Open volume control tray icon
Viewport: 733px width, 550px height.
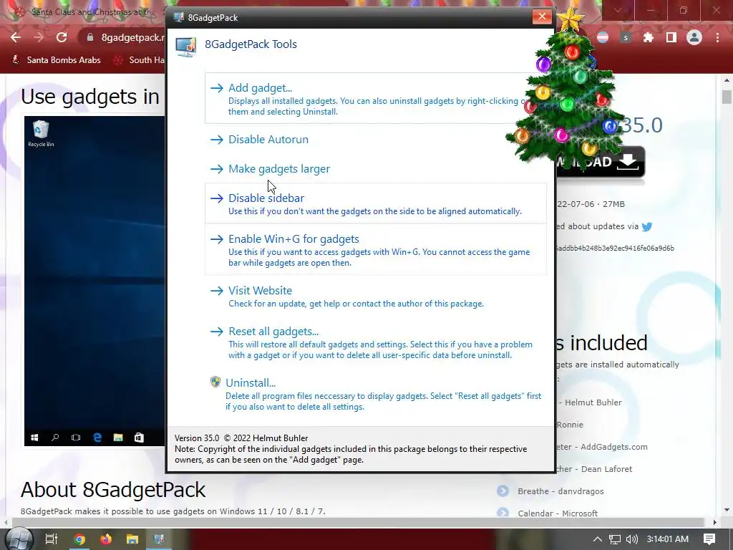pyautogui.click(x=631, y=539)
